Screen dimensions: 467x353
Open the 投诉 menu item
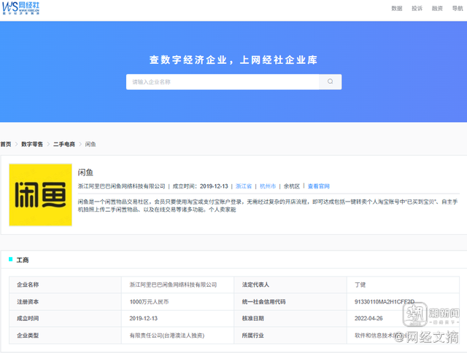click(x=417, y=9)
